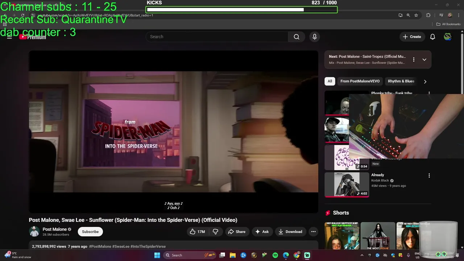Open the Already video title
Image resolution: width=464 pixels, height=261 pixels.
(377, 175)
